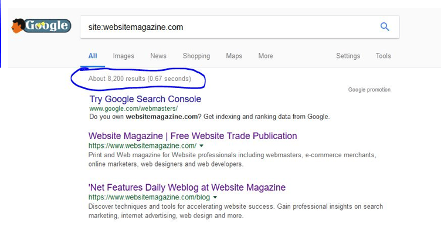Screen dimensions: 441x244
Task: Open the Settings menu
Action: tap(348, 56)
